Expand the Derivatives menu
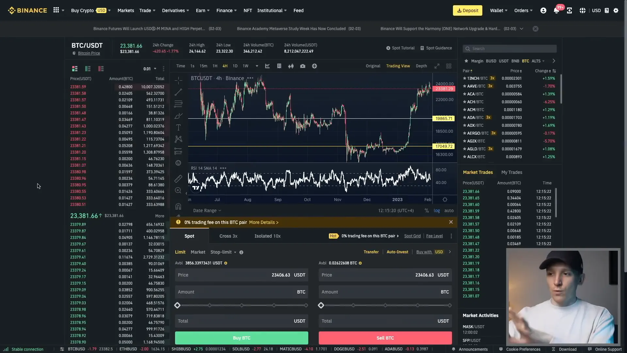The width and height of the screenshot is (627, 353). point(175,10)
